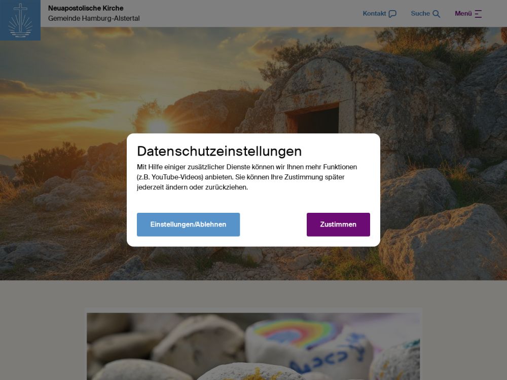This screenshot has width=507, height=380.
Task: Choose Einstellungen/Ablehnen in the privacy dialog
Action: (x=188, y=224)
